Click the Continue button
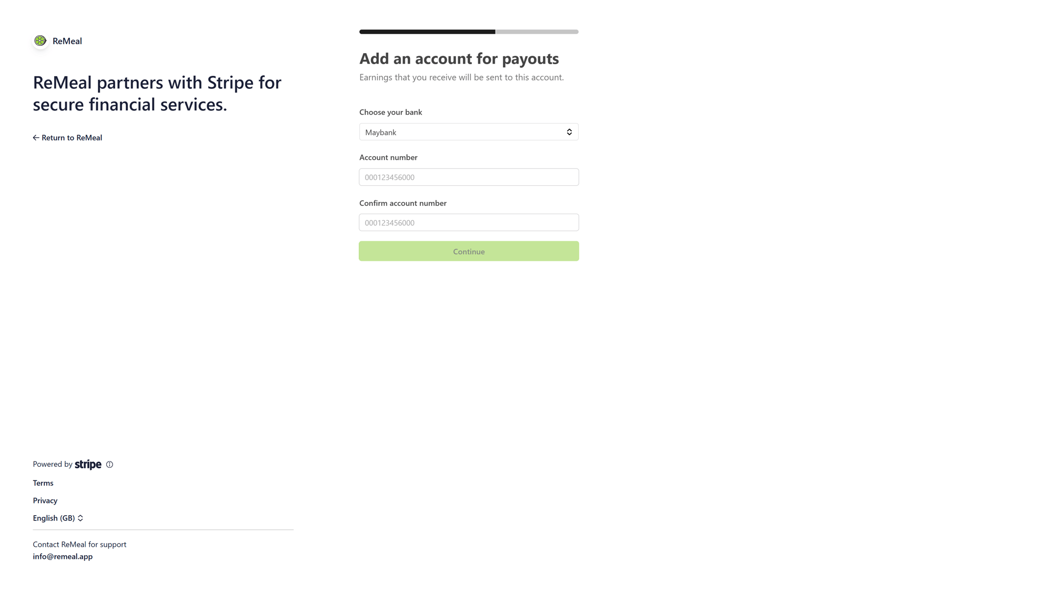 468,252
